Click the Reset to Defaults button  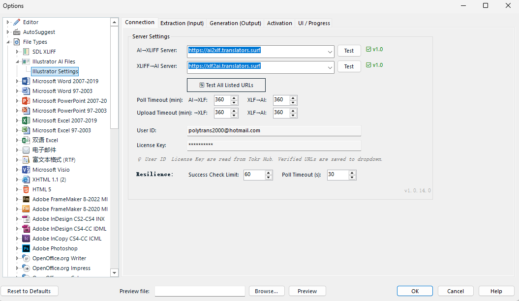(30, 291)
